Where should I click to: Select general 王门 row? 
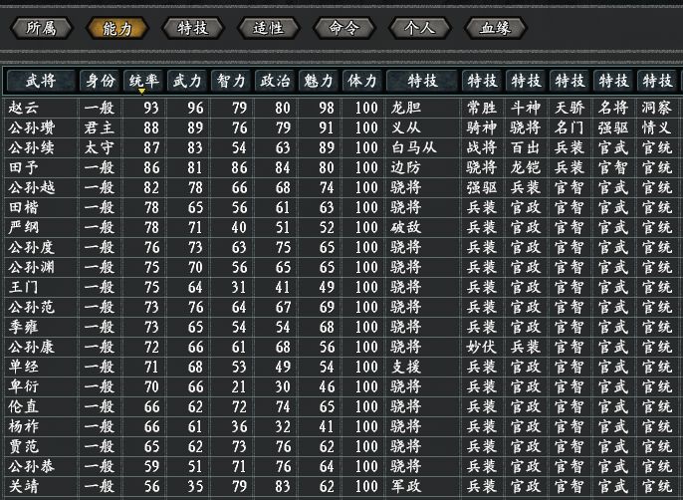341,287
